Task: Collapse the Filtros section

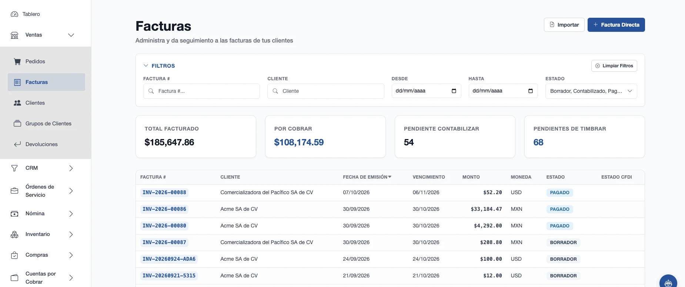Action: point(159,66)
